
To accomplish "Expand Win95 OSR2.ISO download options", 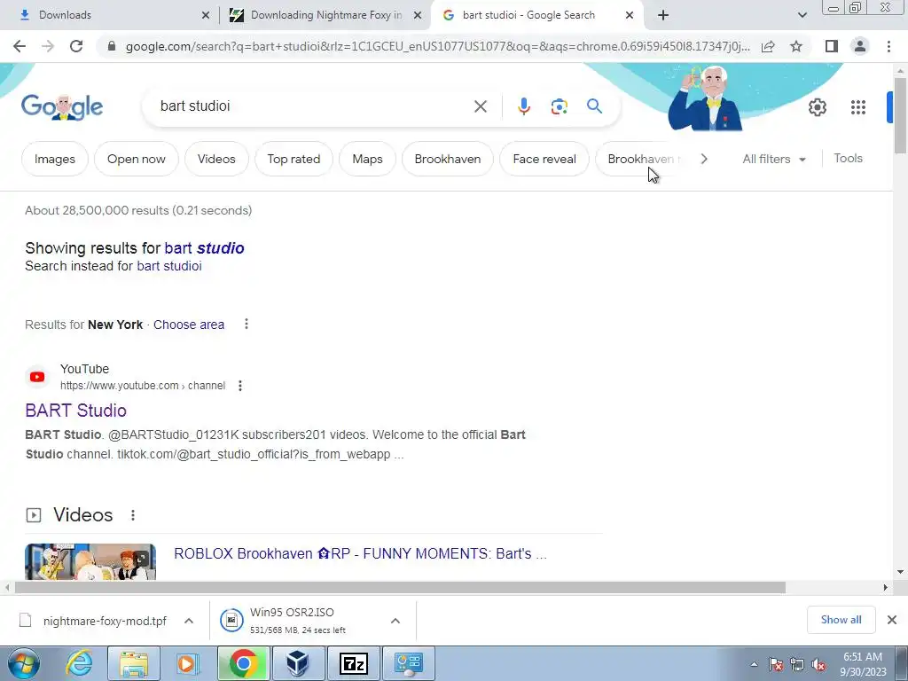I will [x=395, y=621].
